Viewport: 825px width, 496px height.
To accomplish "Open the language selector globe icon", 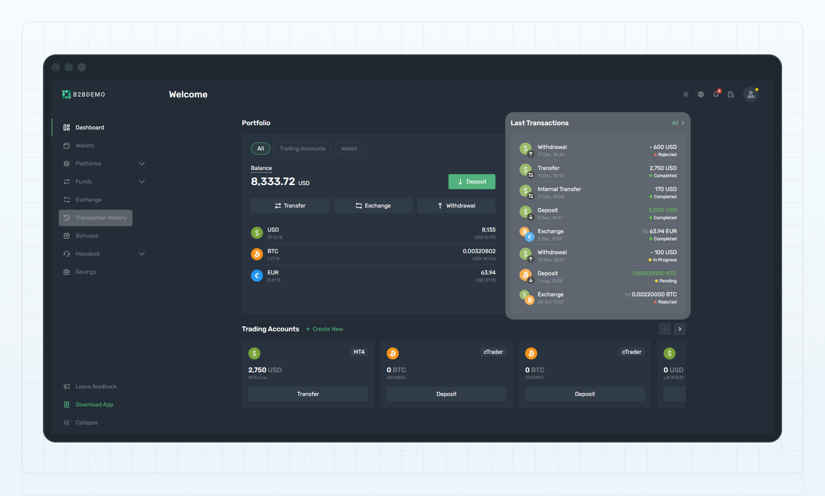I will 701,94.
